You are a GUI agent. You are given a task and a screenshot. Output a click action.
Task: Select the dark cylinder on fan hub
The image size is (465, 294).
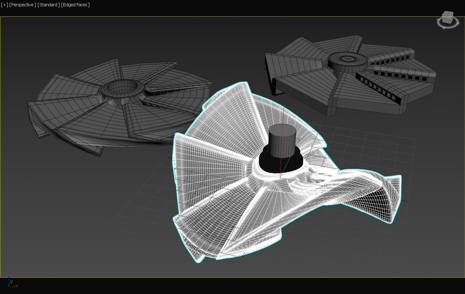[x=282, y=141]
